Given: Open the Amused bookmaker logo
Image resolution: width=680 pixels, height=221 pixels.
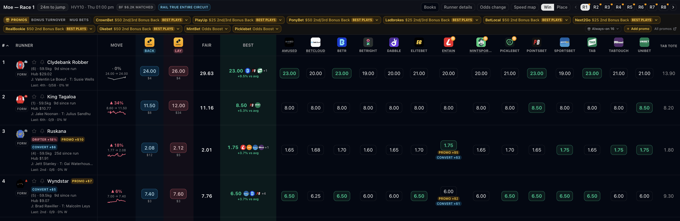Looking at the screenshot, I should point(289,42).
